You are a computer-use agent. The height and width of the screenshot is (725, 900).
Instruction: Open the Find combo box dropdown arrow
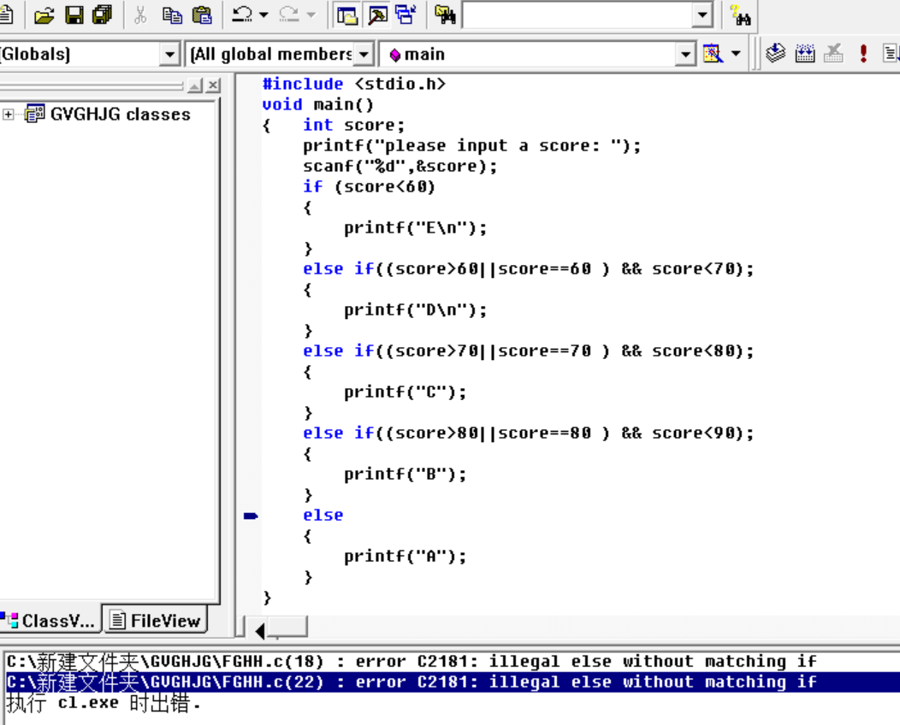pos(702,15)
